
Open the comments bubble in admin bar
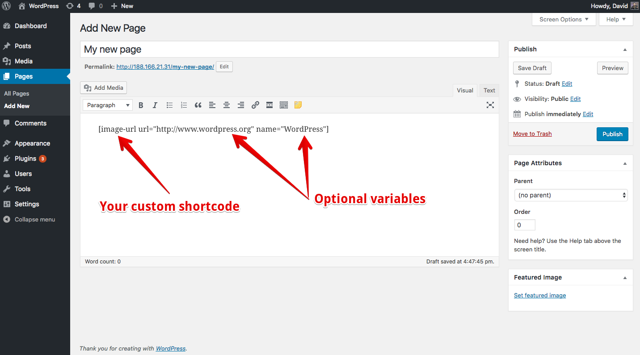click(95, 6)
